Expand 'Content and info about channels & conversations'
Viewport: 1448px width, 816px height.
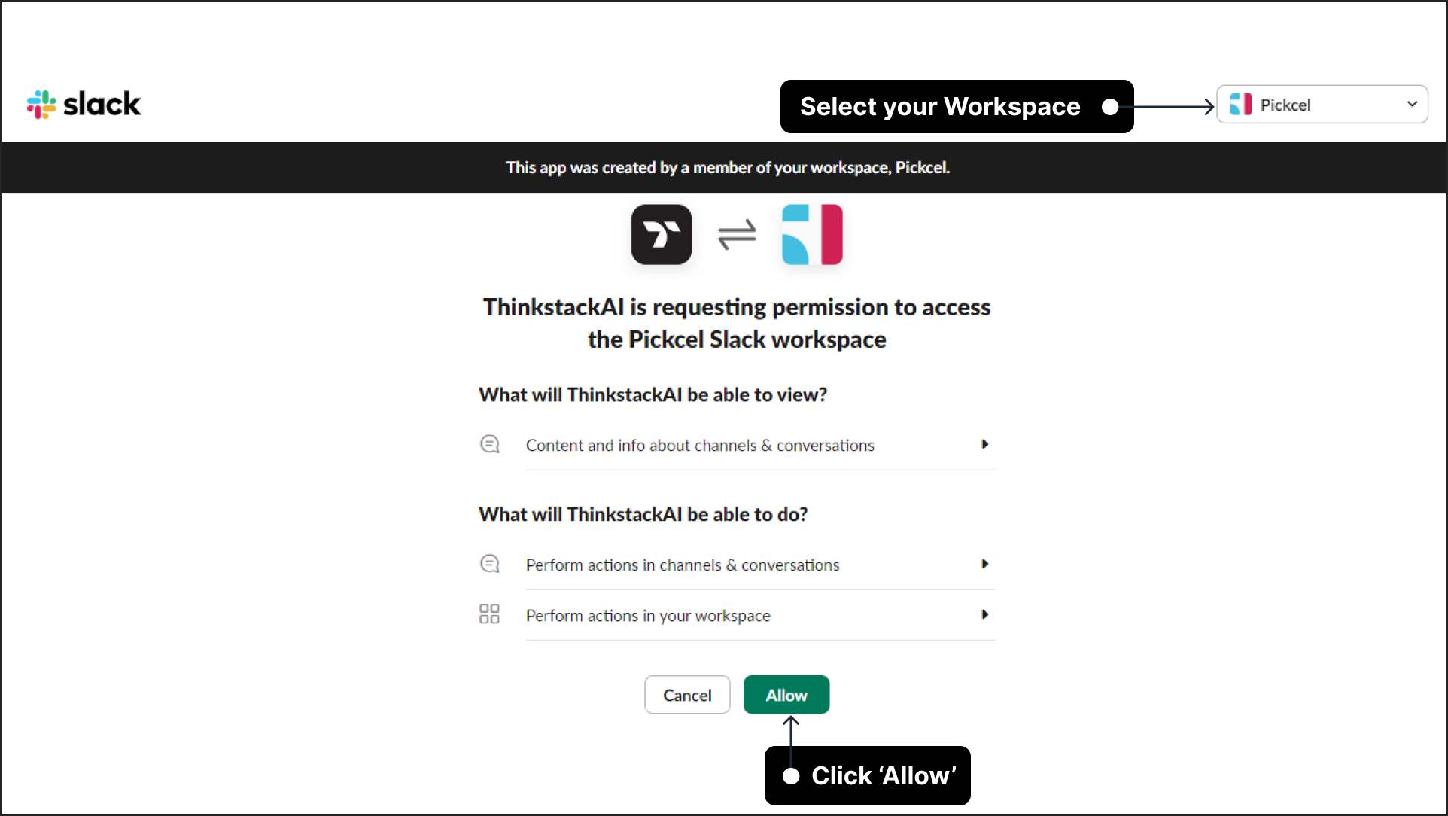point(984,445)
